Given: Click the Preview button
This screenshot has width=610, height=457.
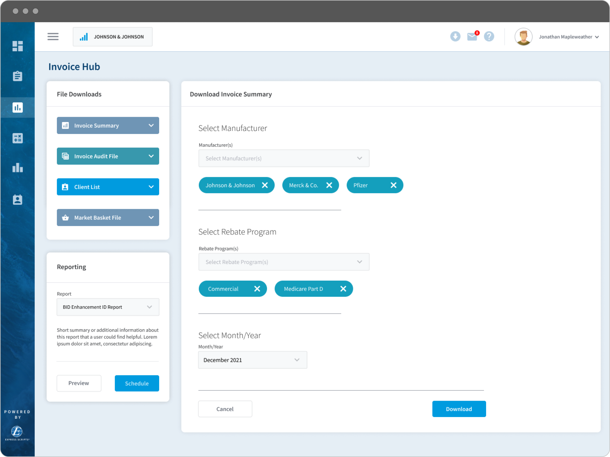Looking at the screenshot, I should [x=79, y=383].
